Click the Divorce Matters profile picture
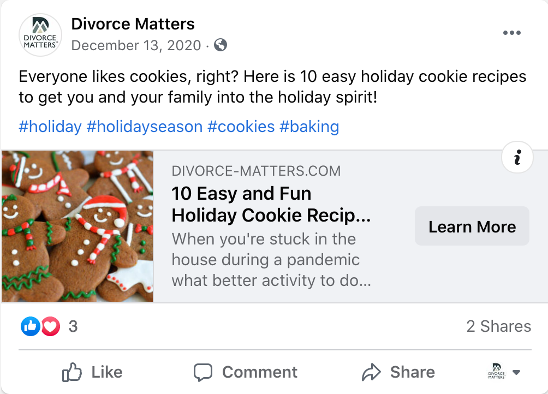 (x=40, y=35)
